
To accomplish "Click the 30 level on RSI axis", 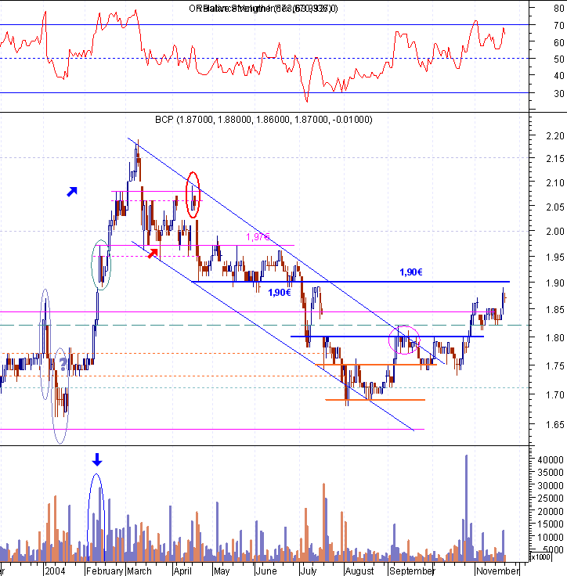I will (559, 94).
